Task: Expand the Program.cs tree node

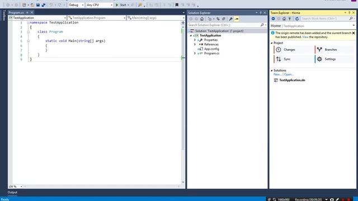Action: point(195,54)
